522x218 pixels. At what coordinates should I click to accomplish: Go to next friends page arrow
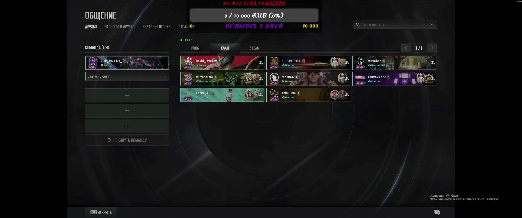[432, 48]
